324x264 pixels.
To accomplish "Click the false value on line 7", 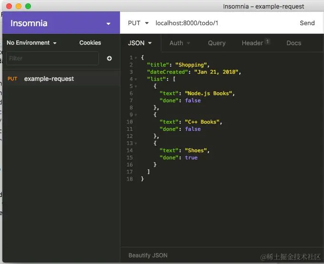I will (193, 100).
